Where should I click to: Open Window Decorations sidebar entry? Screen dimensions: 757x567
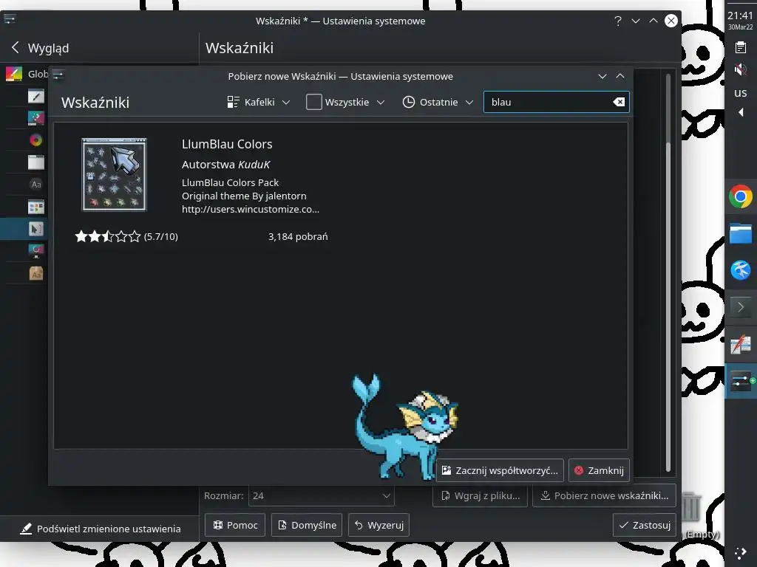click(x=35, y=162)
